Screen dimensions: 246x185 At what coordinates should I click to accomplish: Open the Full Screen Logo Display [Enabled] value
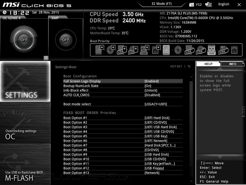152,81
